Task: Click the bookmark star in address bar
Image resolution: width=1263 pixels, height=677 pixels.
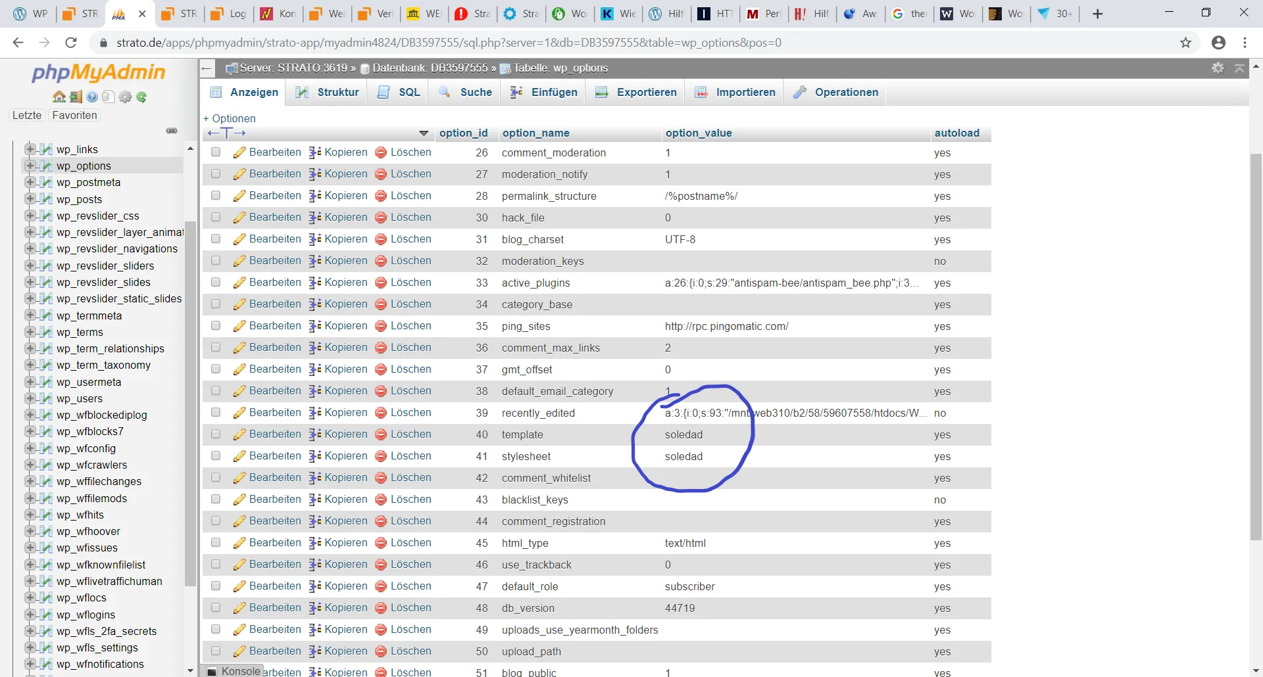Action: 1185,43
